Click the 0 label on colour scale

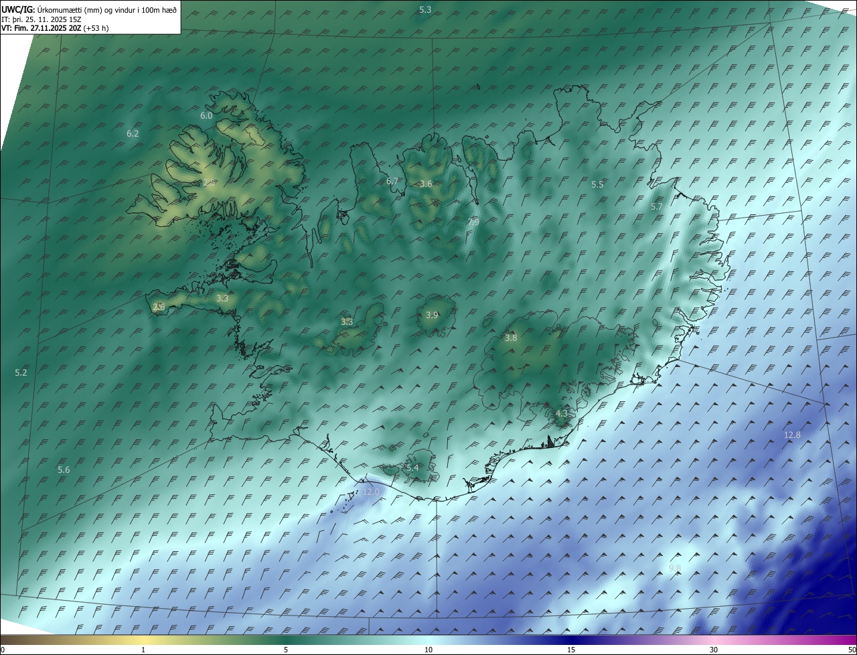click(x=3, y=650)
